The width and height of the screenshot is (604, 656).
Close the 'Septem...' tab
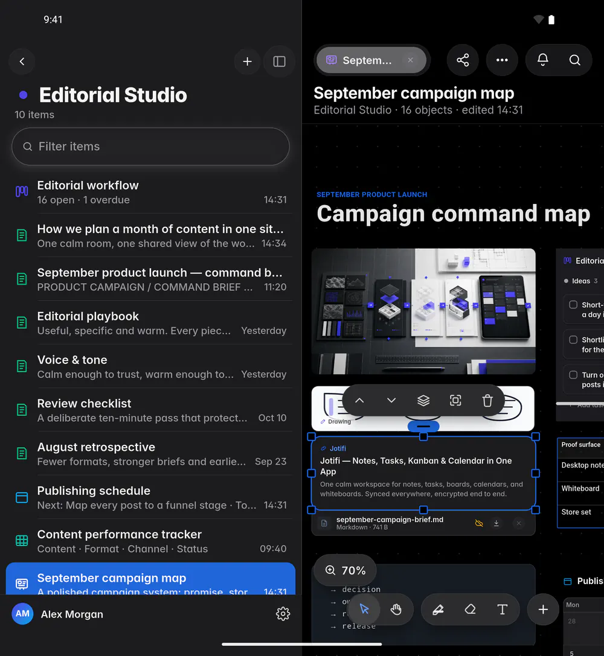410,60
